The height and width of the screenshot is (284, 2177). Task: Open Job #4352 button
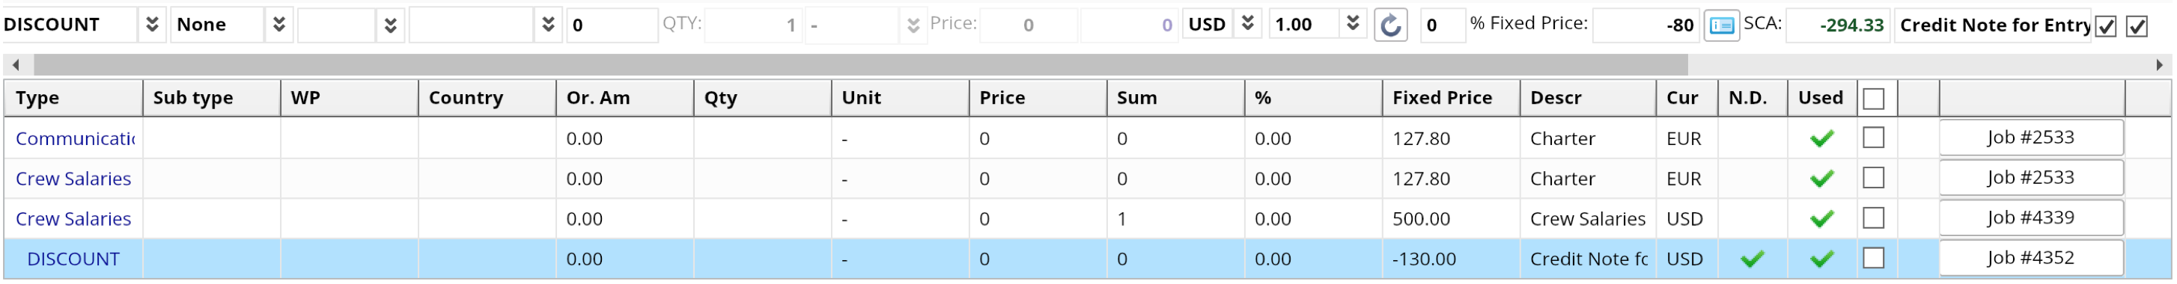point(2030,258)
